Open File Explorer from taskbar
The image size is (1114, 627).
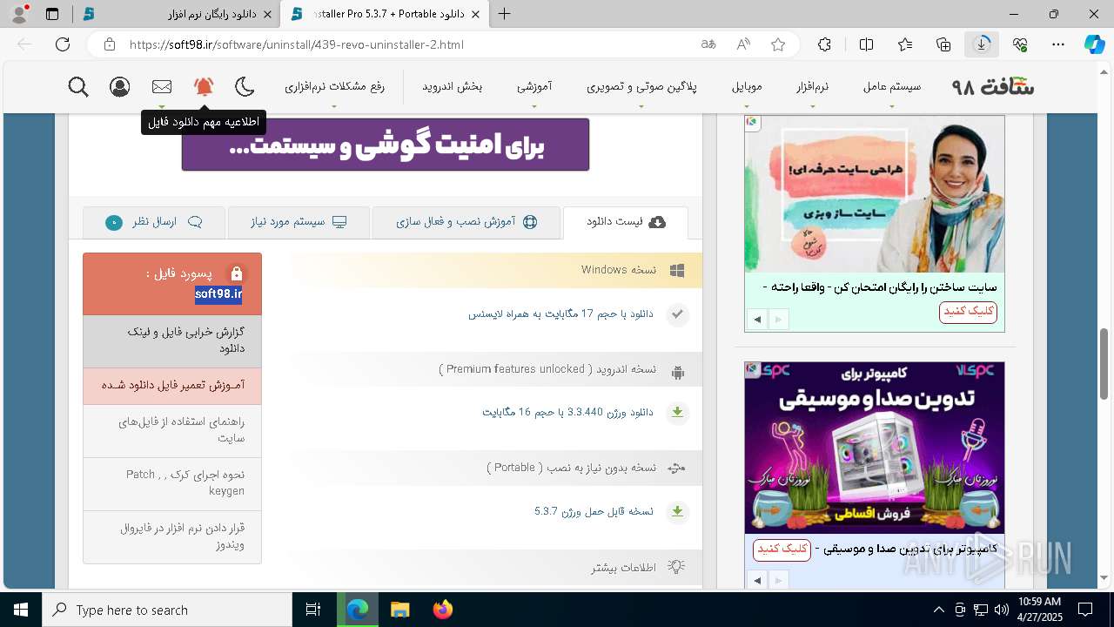[399, 610]
